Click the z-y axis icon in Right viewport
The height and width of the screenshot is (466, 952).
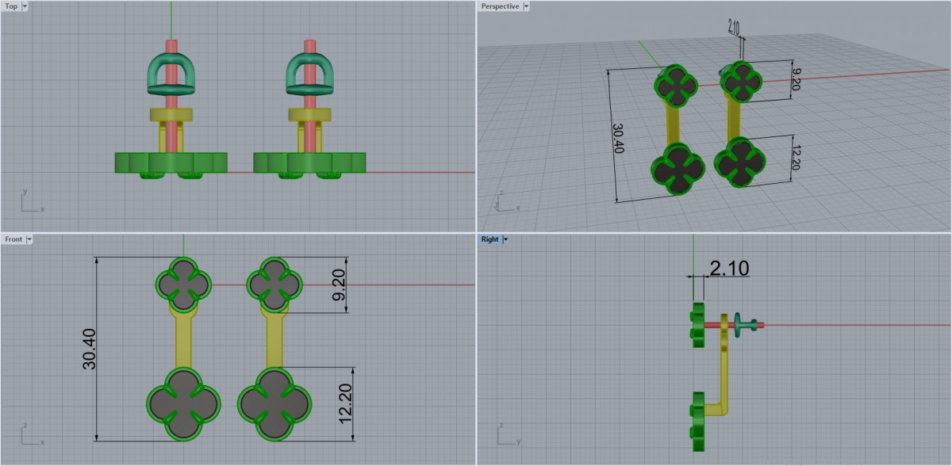pos(507,434)
